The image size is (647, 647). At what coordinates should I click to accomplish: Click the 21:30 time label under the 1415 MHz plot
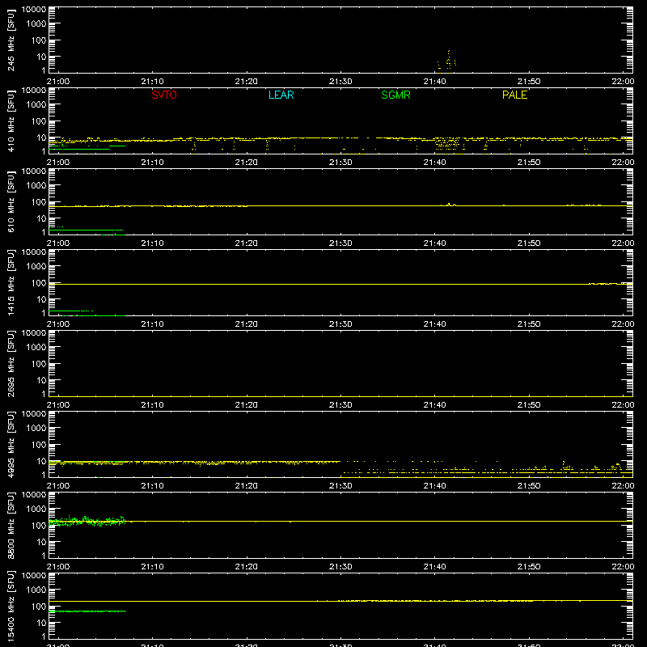(x=340, y=324)
